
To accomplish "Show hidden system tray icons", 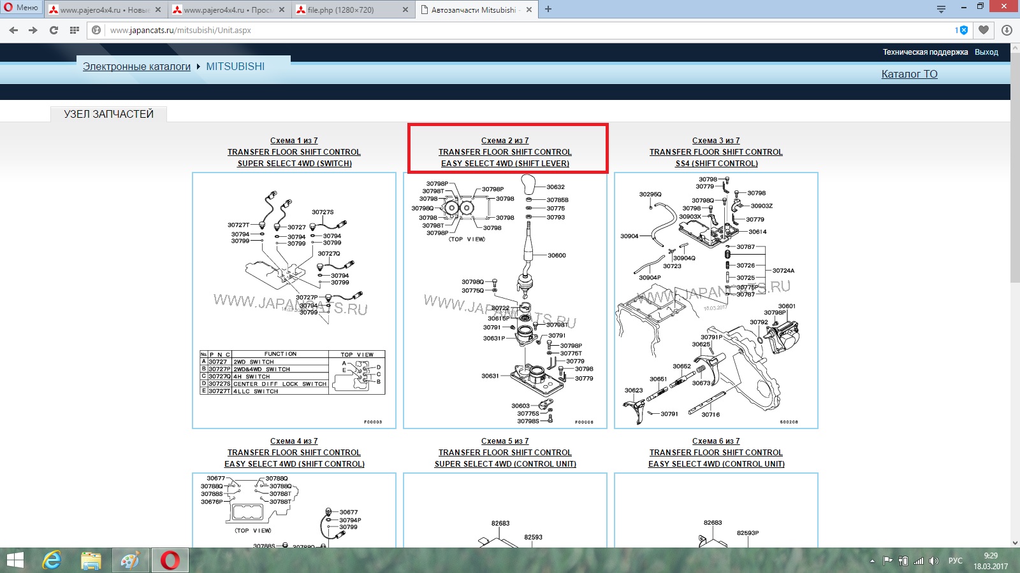I will pos(871,561).
